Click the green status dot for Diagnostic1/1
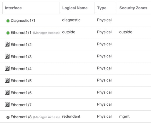 [8, 21]
